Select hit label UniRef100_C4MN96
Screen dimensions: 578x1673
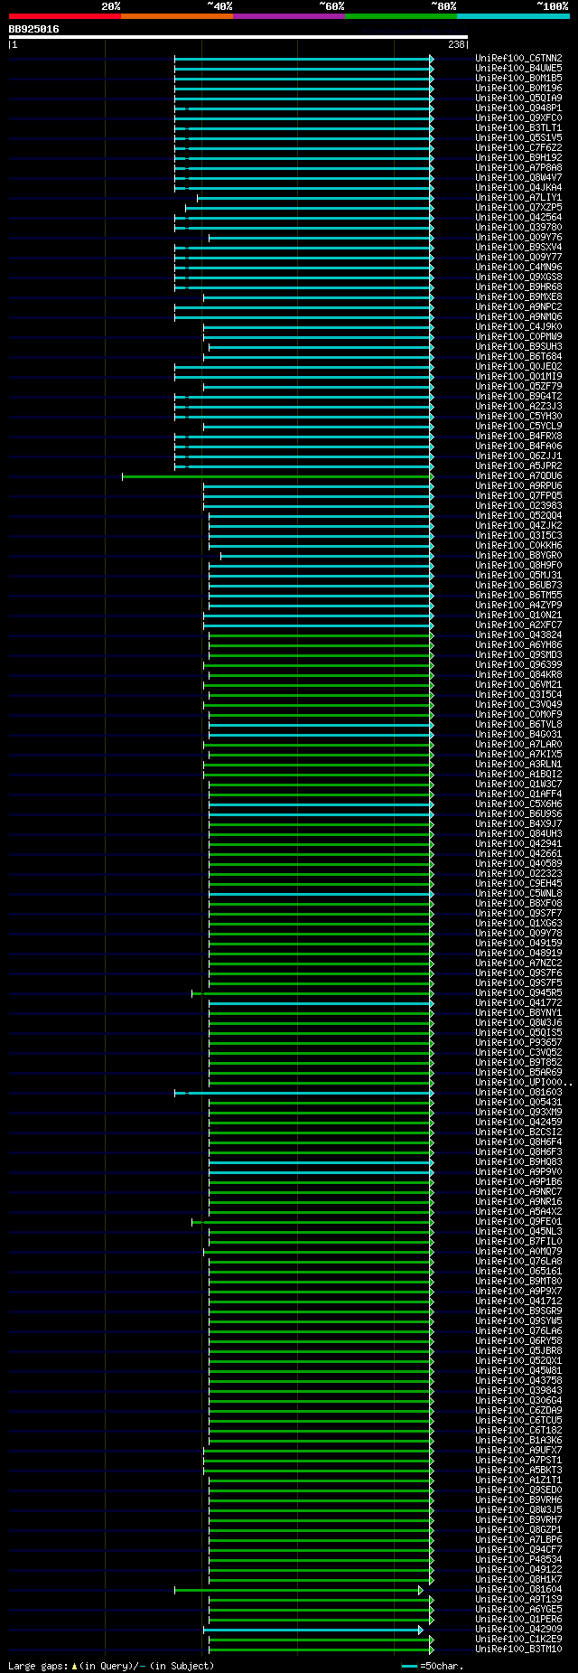point(518,267)
